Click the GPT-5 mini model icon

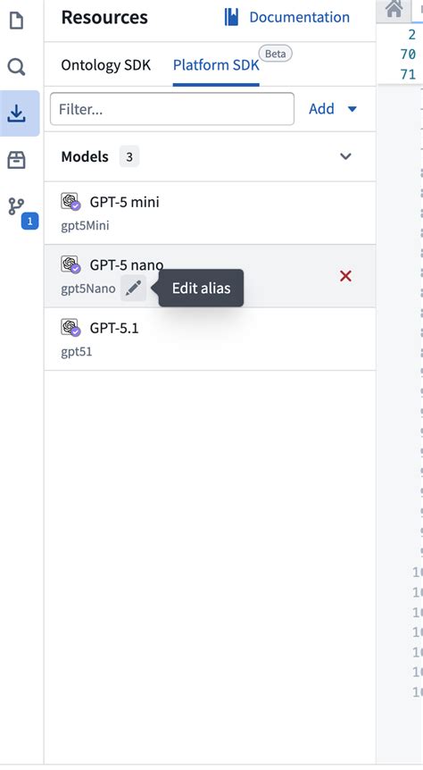[70, 201]
